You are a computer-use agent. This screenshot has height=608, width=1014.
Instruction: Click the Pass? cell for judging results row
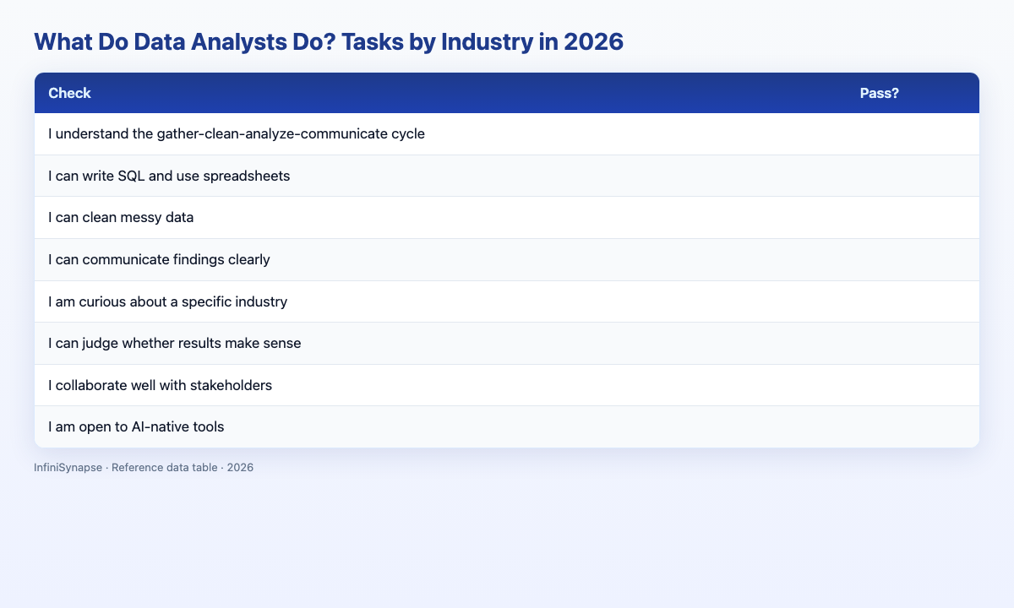(x=913, y=344)
